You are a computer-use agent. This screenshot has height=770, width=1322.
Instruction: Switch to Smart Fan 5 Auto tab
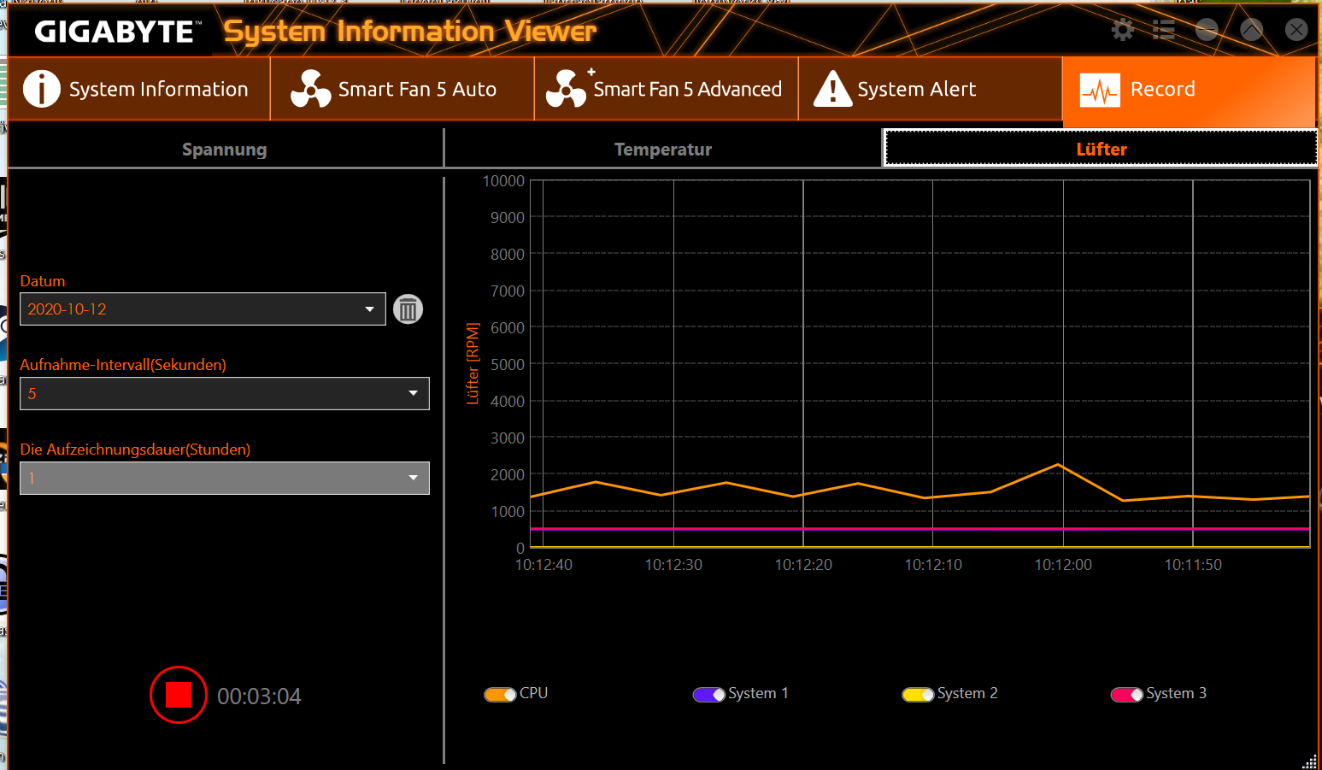click(402, 89)
